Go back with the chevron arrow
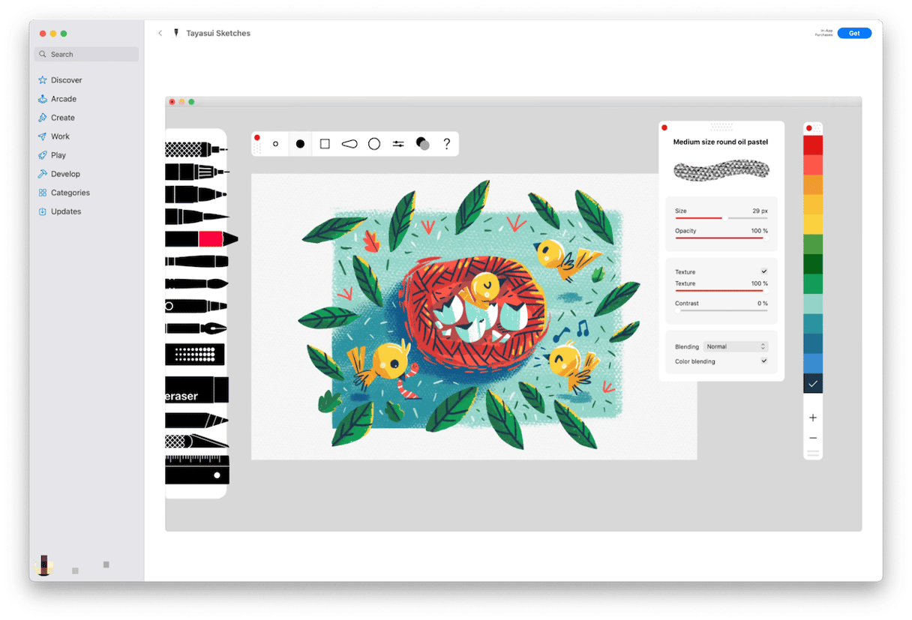 [x=160, y=33]
